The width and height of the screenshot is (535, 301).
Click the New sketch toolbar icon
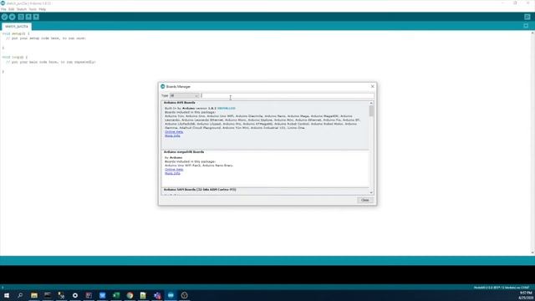coord(21,17)
